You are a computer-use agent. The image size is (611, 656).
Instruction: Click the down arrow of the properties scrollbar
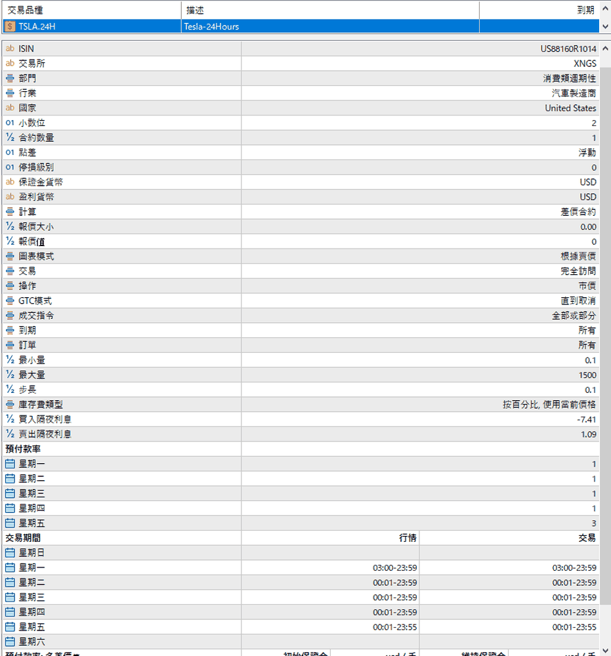coord(605,651)
